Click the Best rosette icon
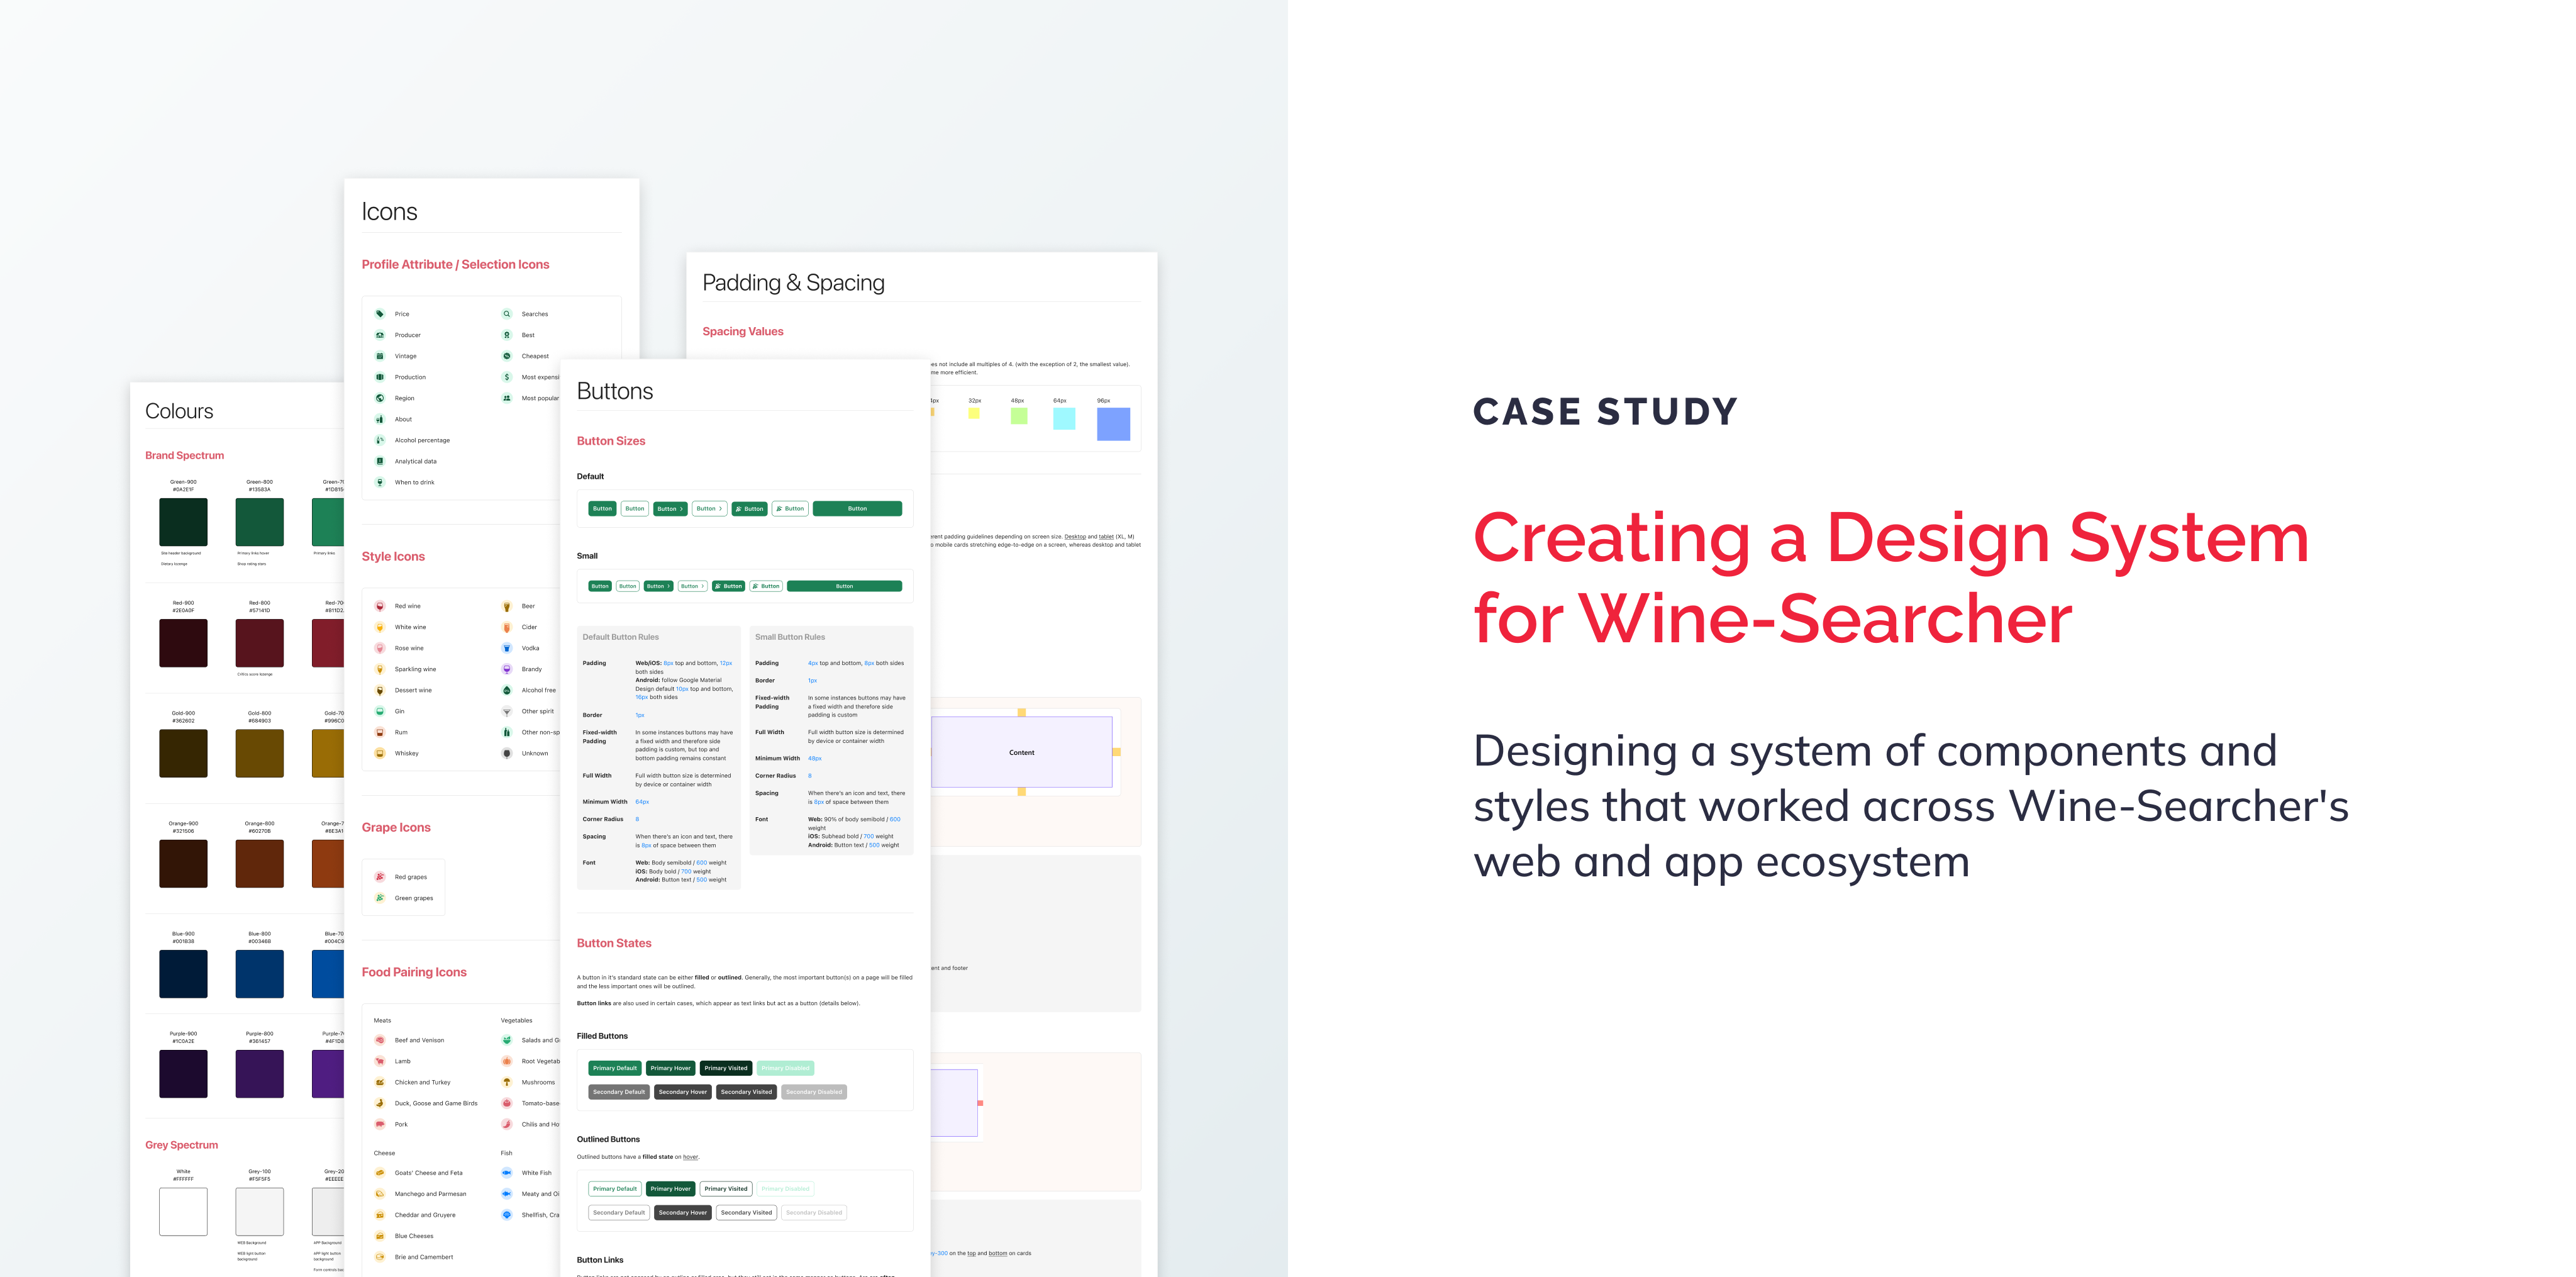2576x1277 pixels. coord(507,335)
